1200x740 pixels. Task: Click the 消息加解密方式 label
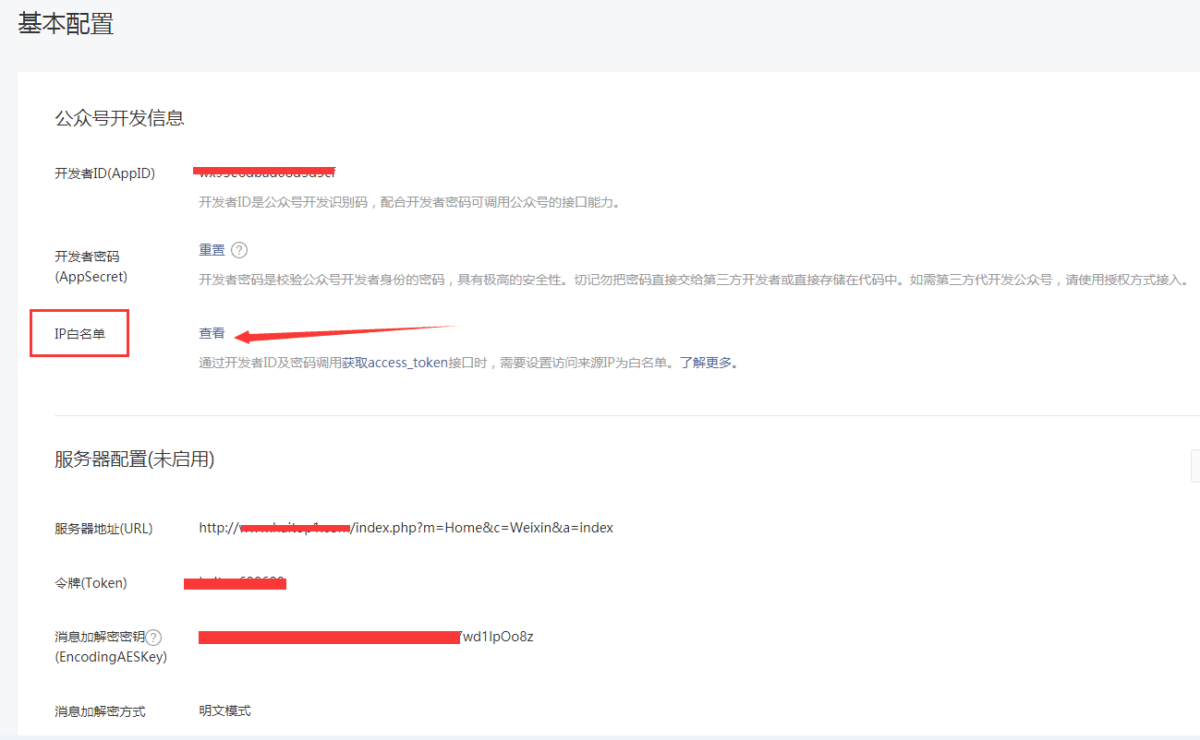[x=100, y=711]
